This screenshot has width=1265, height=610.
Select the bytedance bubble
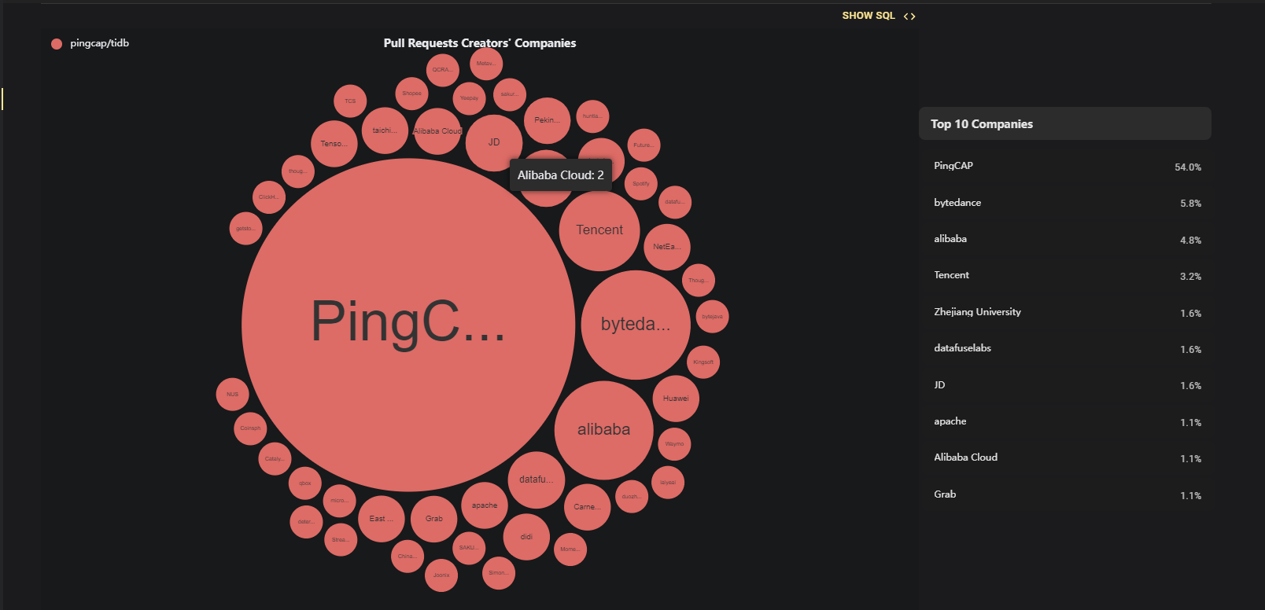tap(636, 325)
